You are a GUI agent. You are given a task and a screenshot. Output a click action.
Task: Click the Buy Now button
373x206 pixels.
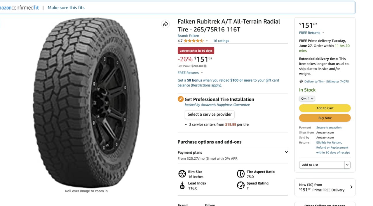[x=325, y=118]
